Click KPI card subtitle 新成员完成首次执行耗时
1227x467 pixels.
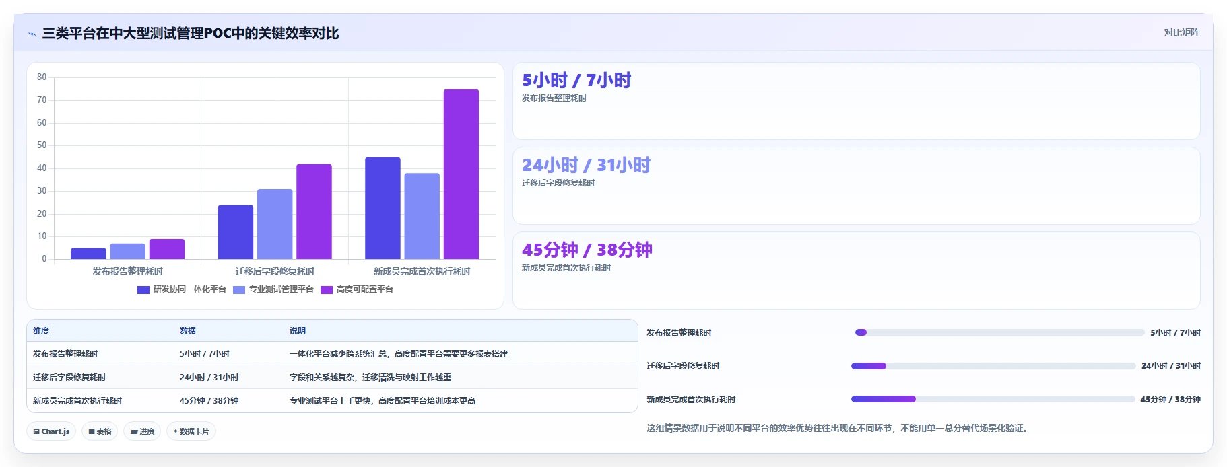coord(566,268)
